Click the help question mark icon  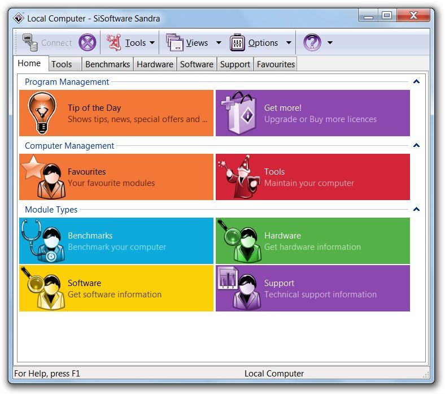coord(312,42)
